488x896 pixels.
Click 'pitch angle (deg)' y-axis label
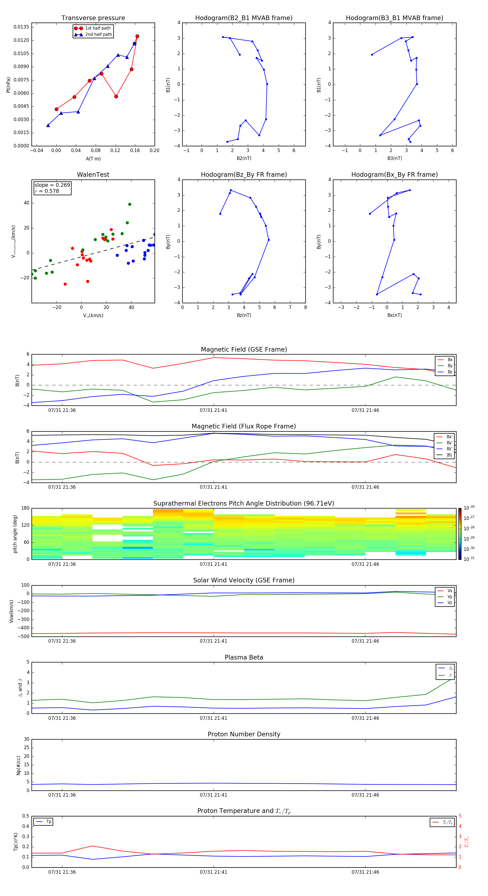[x=15, y=534]
